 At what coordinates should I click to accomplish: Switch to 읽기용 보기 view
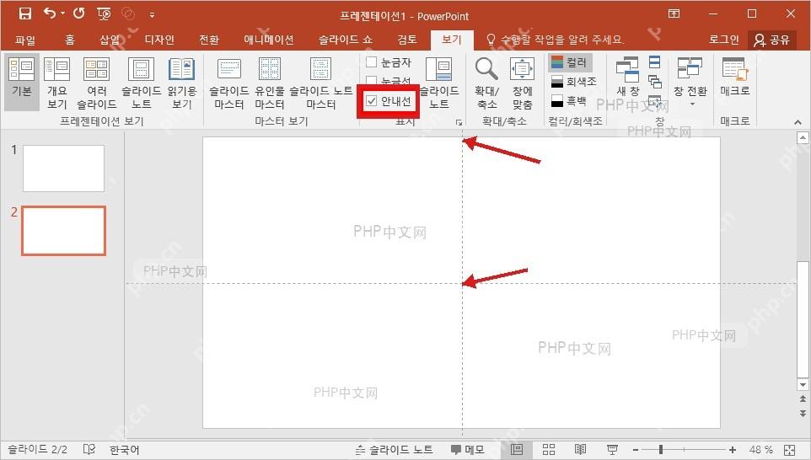(182, 82)
